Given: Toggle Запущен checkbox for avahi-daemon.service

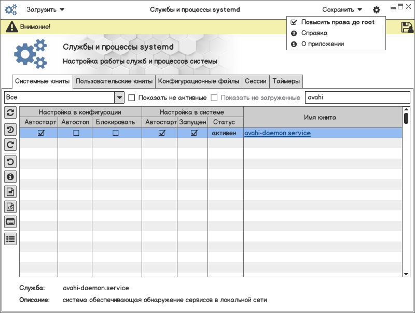Looking at the screenshot, I should tap(194, 133).
